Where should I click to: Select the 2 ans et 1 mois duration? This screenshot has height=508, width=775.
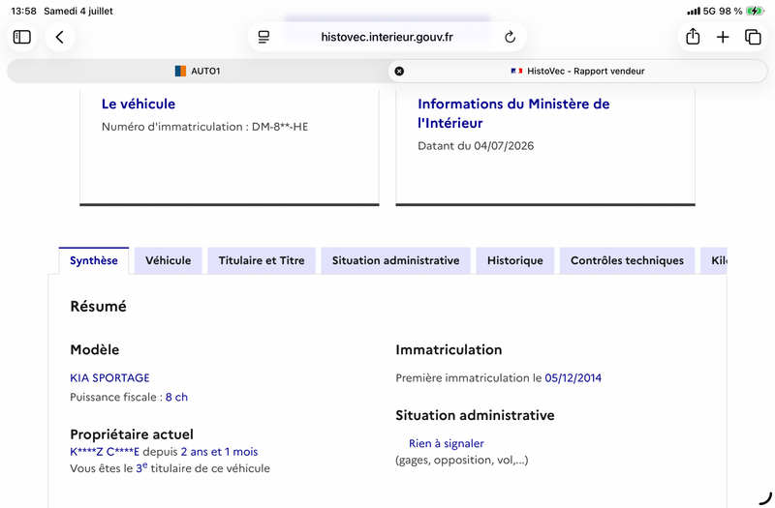(x=220, y=452)
